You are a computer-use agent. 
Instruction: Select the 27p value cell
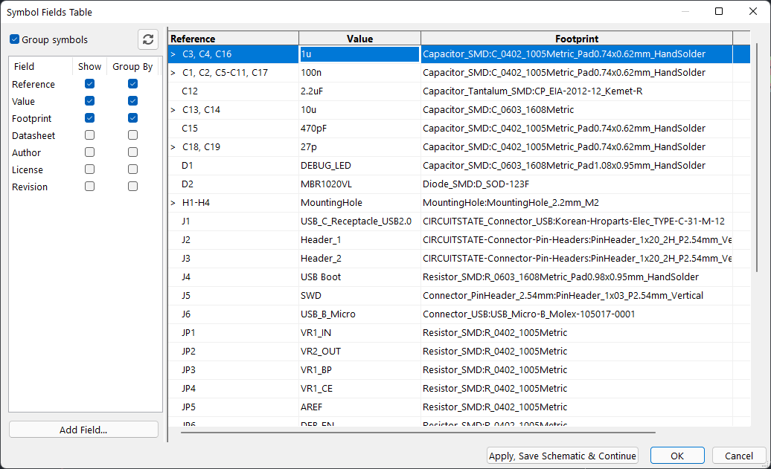coord(359,147)
